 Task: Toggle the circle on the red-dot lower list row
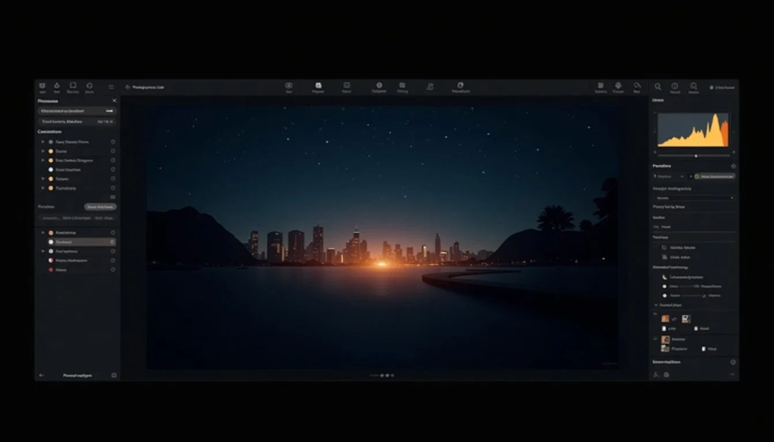pos(113,269)
